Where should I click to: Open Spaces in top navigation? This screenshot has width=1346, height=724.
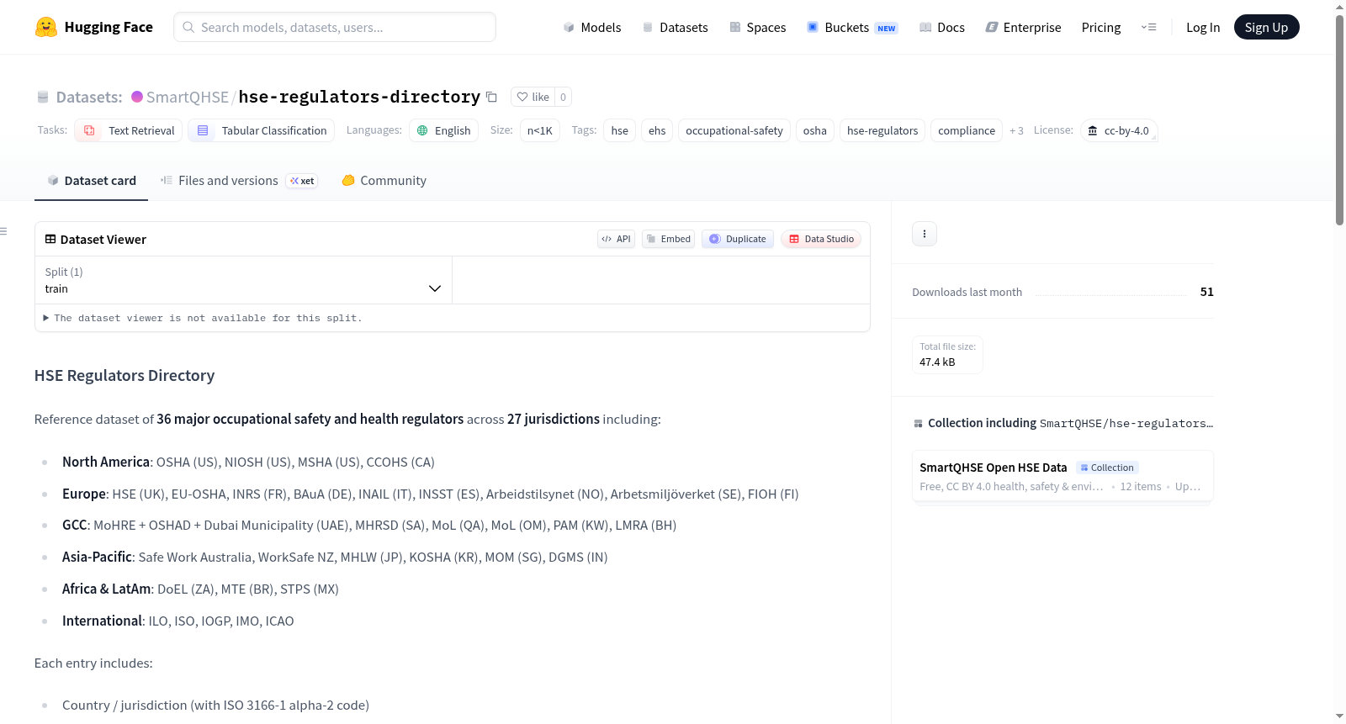[x=757, y=27]
